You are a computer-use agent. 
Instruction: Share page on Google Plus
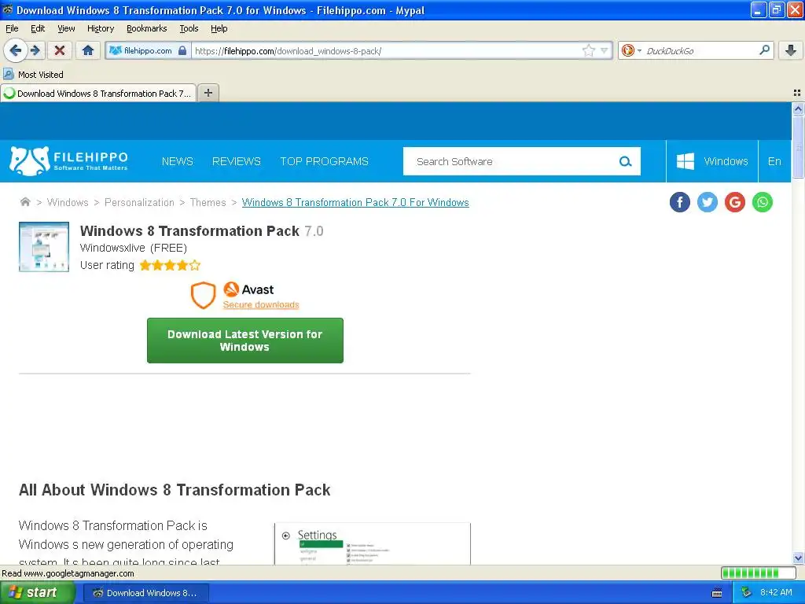735,202
